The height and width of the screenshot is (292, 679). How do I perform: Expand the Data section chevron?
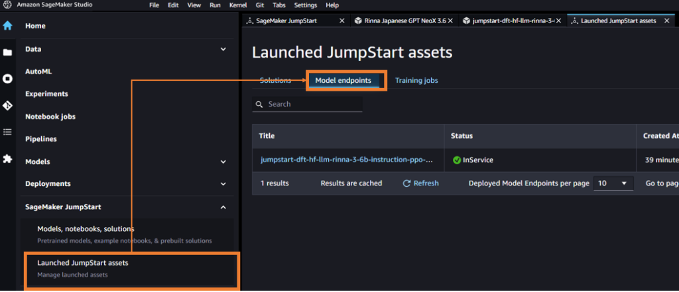point(223,49)
